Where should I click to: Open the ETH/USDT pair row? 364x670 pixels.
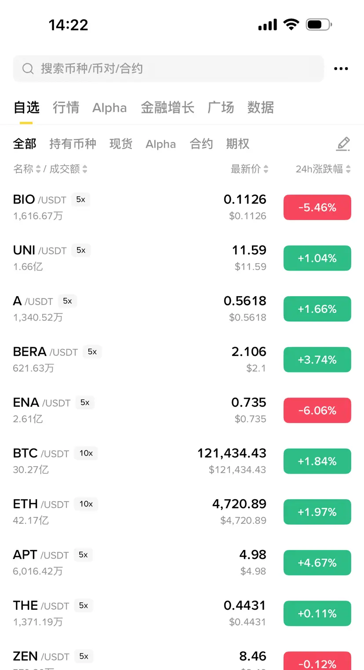[x=182, y=512]
